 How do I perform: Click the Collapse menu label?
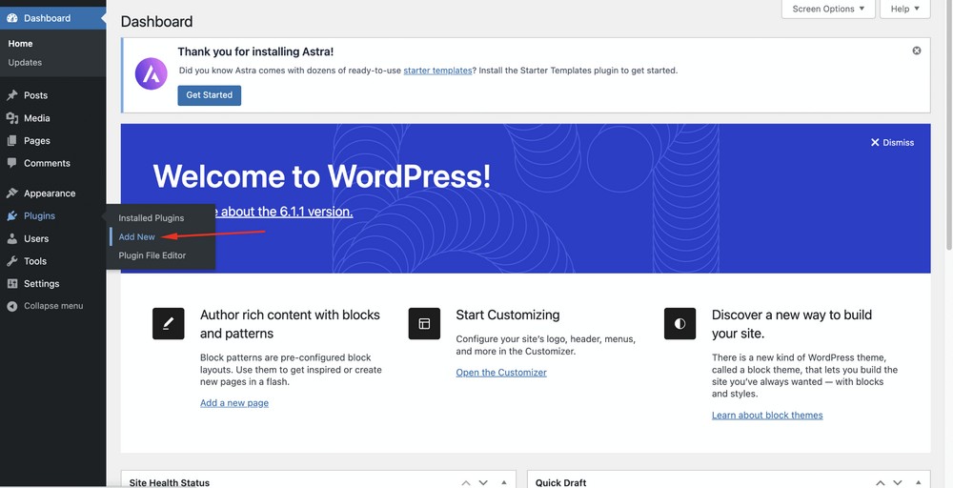click(53, 306)
